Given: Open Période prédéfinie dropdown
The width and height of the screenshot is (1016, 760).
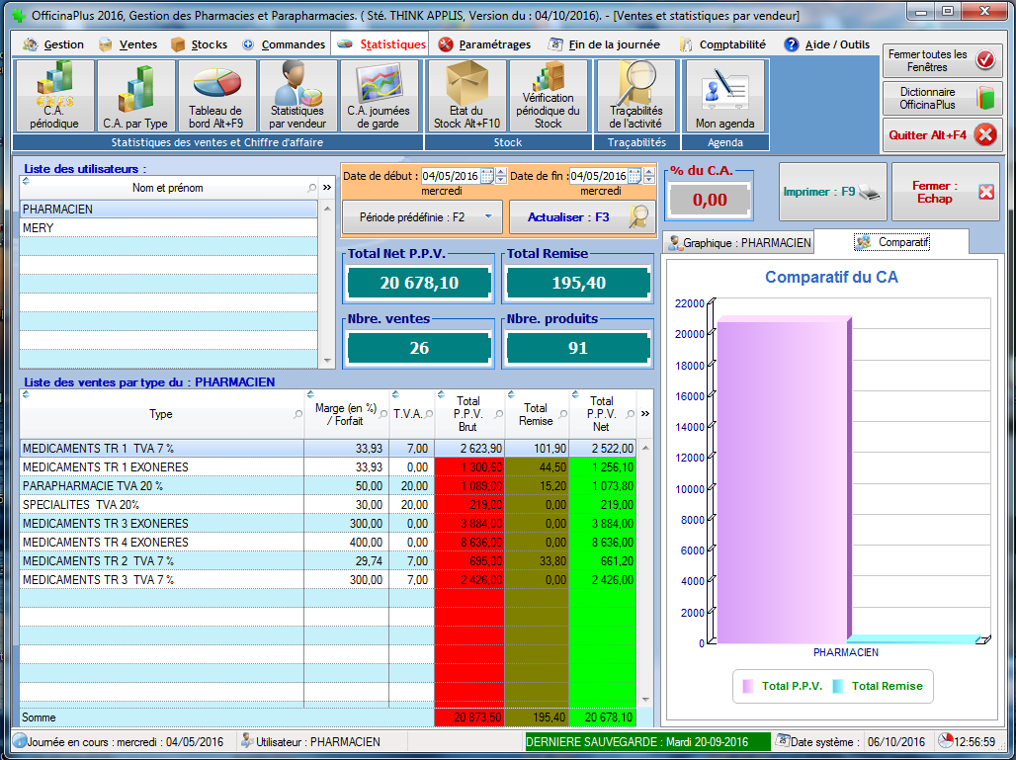Looking at the screenshot, I should pyautogui.click(x=423, y=215).
